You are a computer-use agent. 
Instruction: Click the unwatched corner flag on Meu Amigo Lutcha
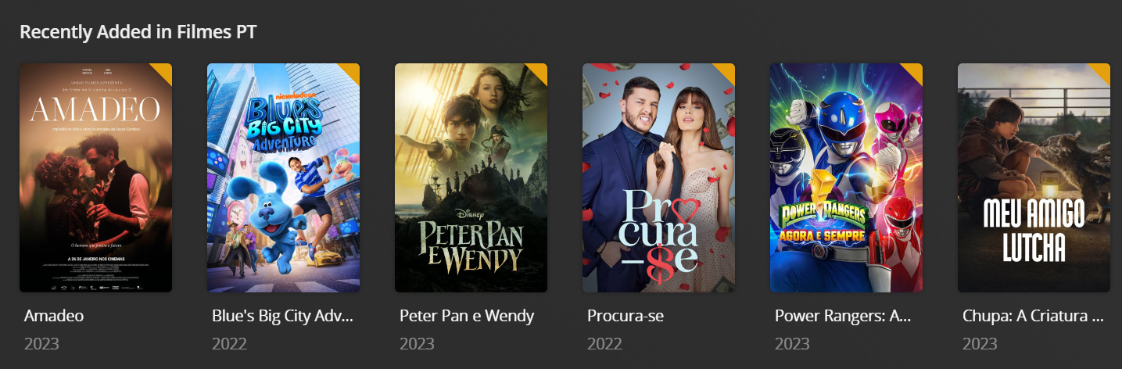(1102, 70)
